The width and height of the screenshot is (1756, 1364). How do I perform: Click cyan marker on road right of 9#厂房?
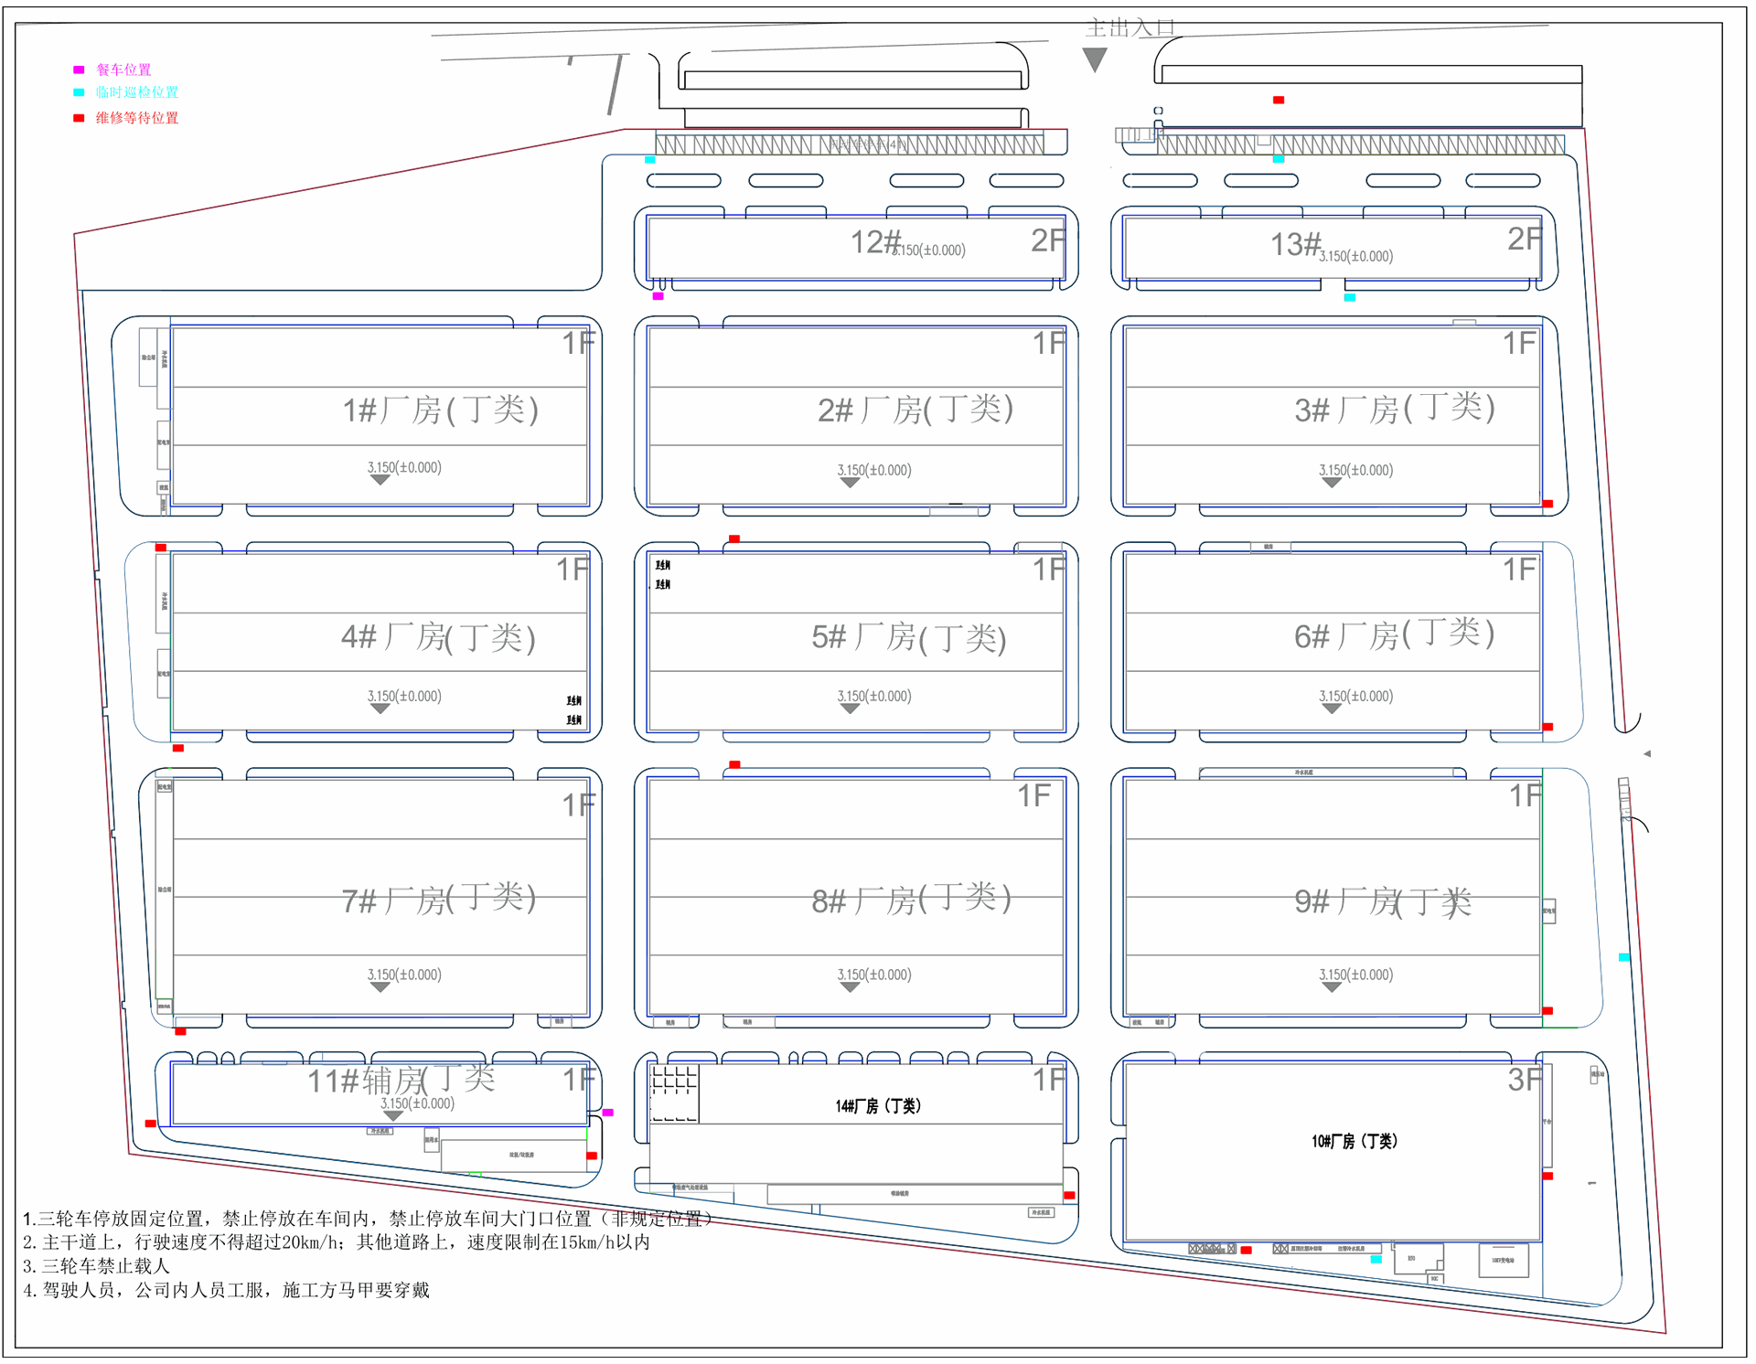point(1624,957)
